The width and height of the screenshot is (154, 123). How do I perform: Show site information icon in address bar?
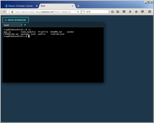(9, 12)
